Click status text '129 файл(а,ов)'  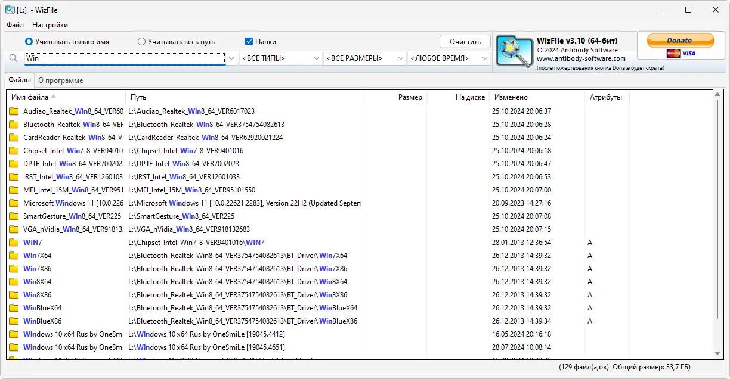coord(585,367)
